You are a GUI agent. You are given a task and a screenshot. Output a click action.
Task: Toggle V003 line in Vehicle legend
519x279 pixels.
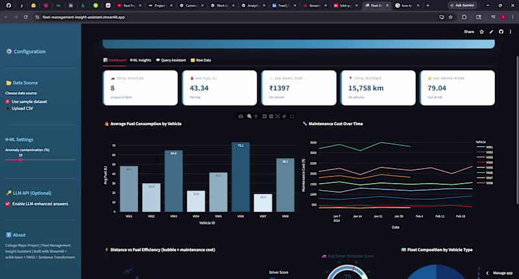click(x=485, y=157)
